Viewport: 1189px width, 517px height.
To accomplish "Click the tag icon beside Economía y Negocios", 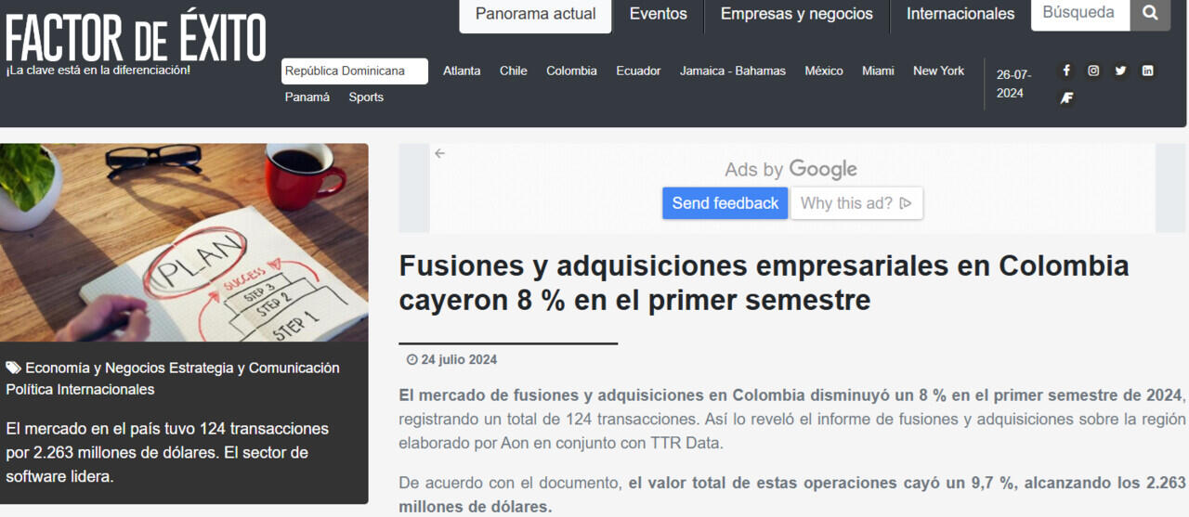I will click(x=13, y=368).
